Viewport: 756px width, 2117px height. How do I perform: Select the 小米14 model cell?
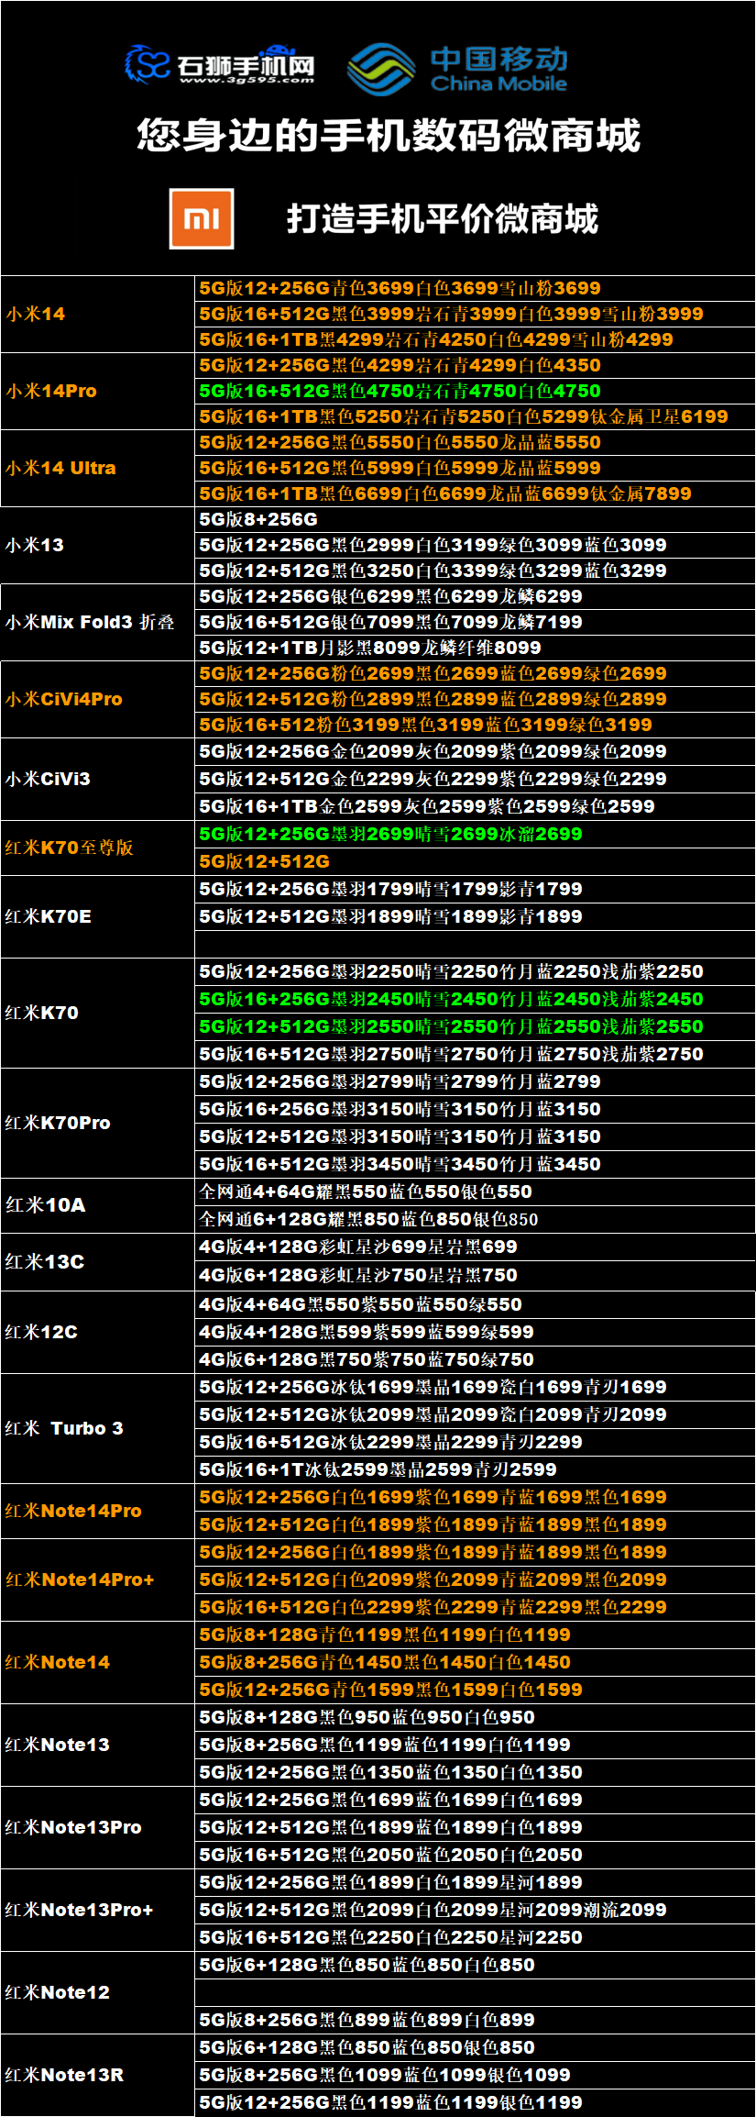[x=98, y=314]
